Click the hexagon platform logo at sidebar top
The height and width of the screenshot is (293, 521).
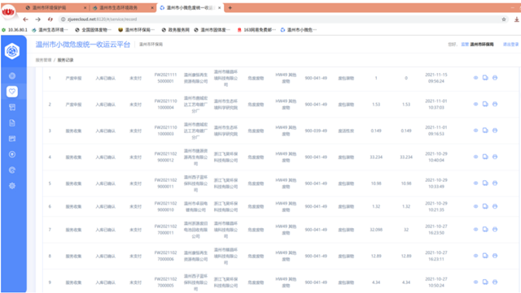click(x=12, y=51)
